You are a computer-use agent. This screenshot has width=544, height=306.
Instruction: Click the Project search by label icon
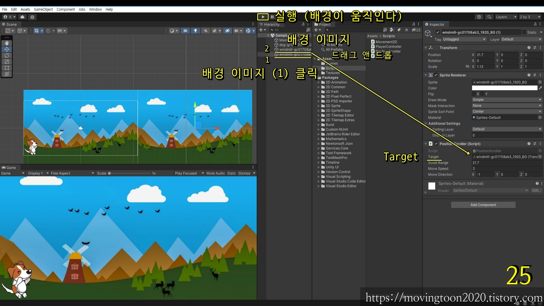point(399,30)
